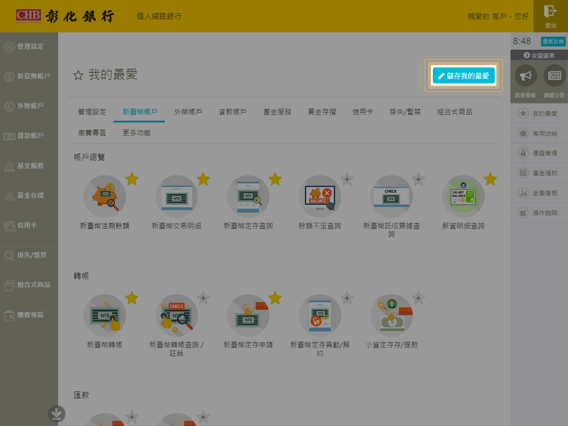Add 新臺幣託收票據查詢 to favorites
Image resolution: width=568 pixels, height=426 pixels.
(x=418, y=179)
